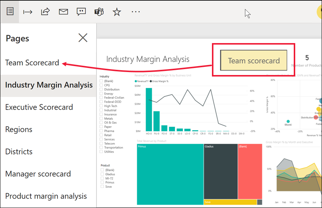
Task: Click the yellow Sova treemap tile
Action: point(231,202)
